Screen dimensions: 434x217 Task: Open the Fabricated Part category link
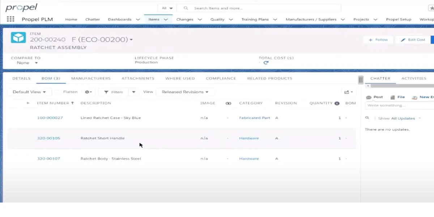pyautogui.click(x=255, y=118)
